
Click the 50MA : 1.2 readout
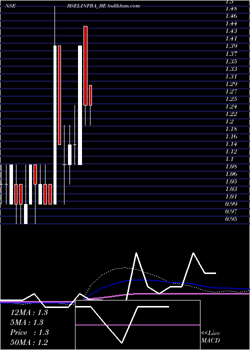click(29, 342)
